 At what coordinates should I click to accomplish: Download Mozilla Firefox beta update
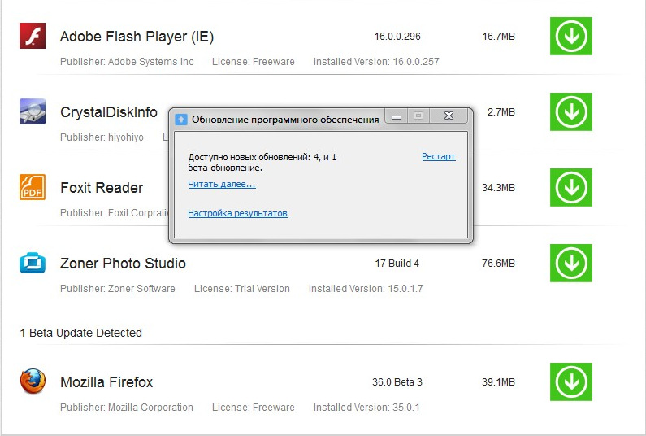(x=571, y=382)
